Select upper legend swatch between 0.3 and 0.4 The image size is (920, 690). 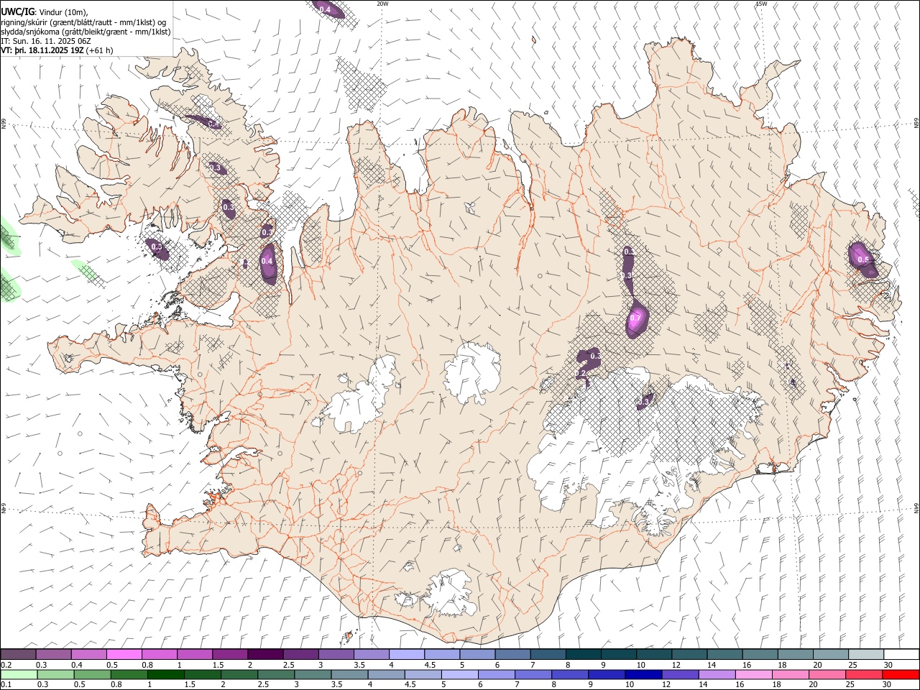54,654
